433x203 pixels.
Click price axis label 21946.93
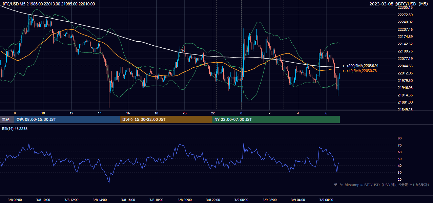point(405,88)
